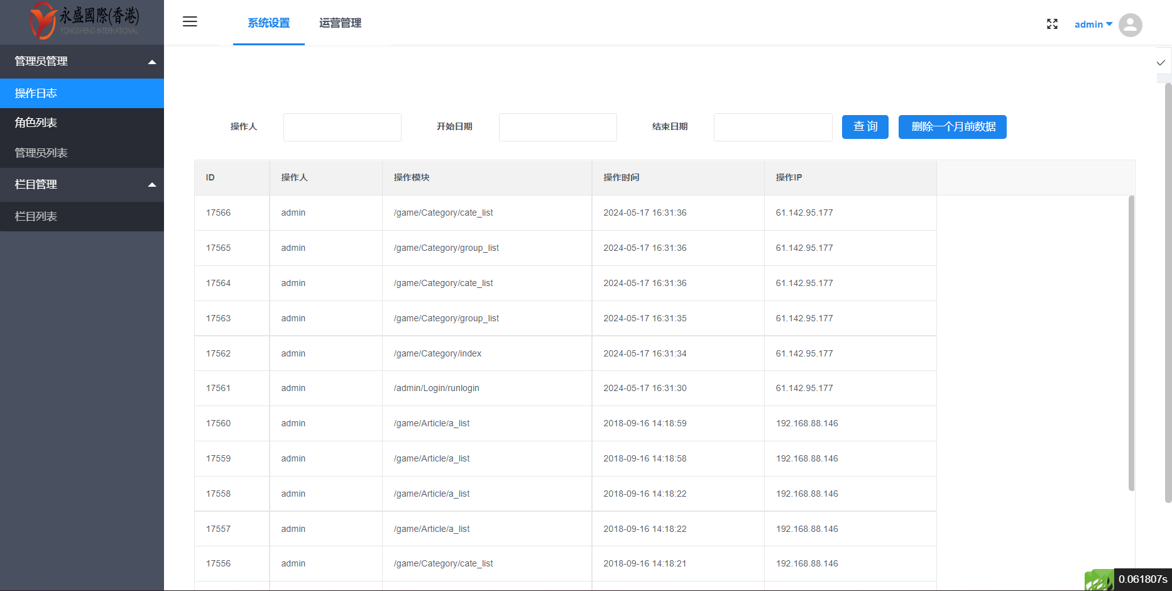Select the cell with ID 17557

pyautogui.click(x=233, y=529)
